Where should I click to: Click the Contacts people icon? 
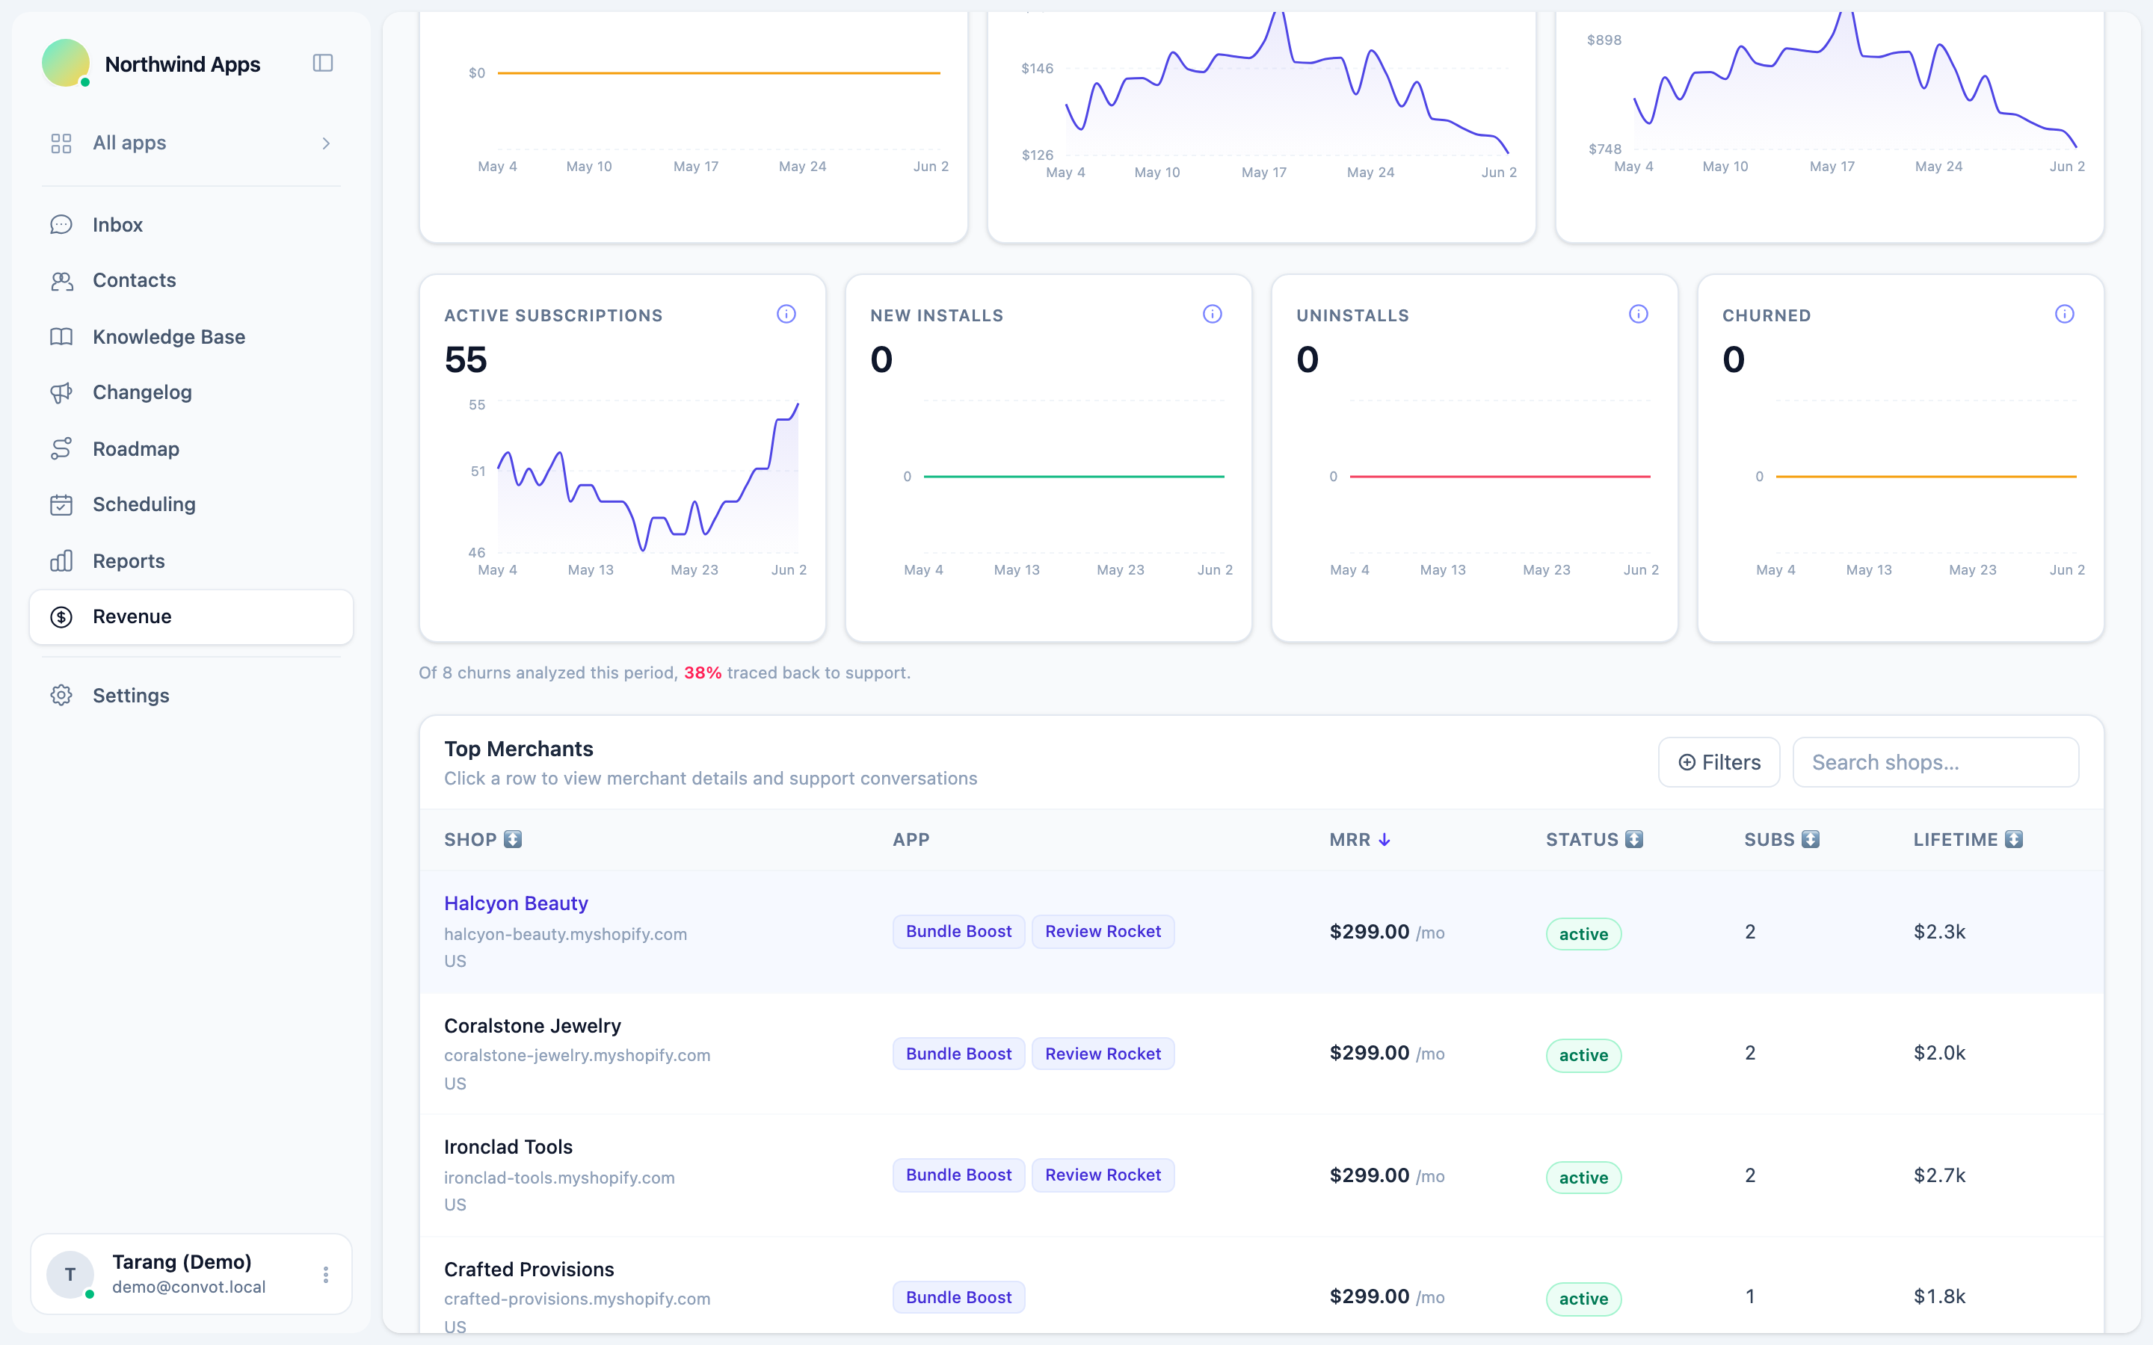click(61, 281)
